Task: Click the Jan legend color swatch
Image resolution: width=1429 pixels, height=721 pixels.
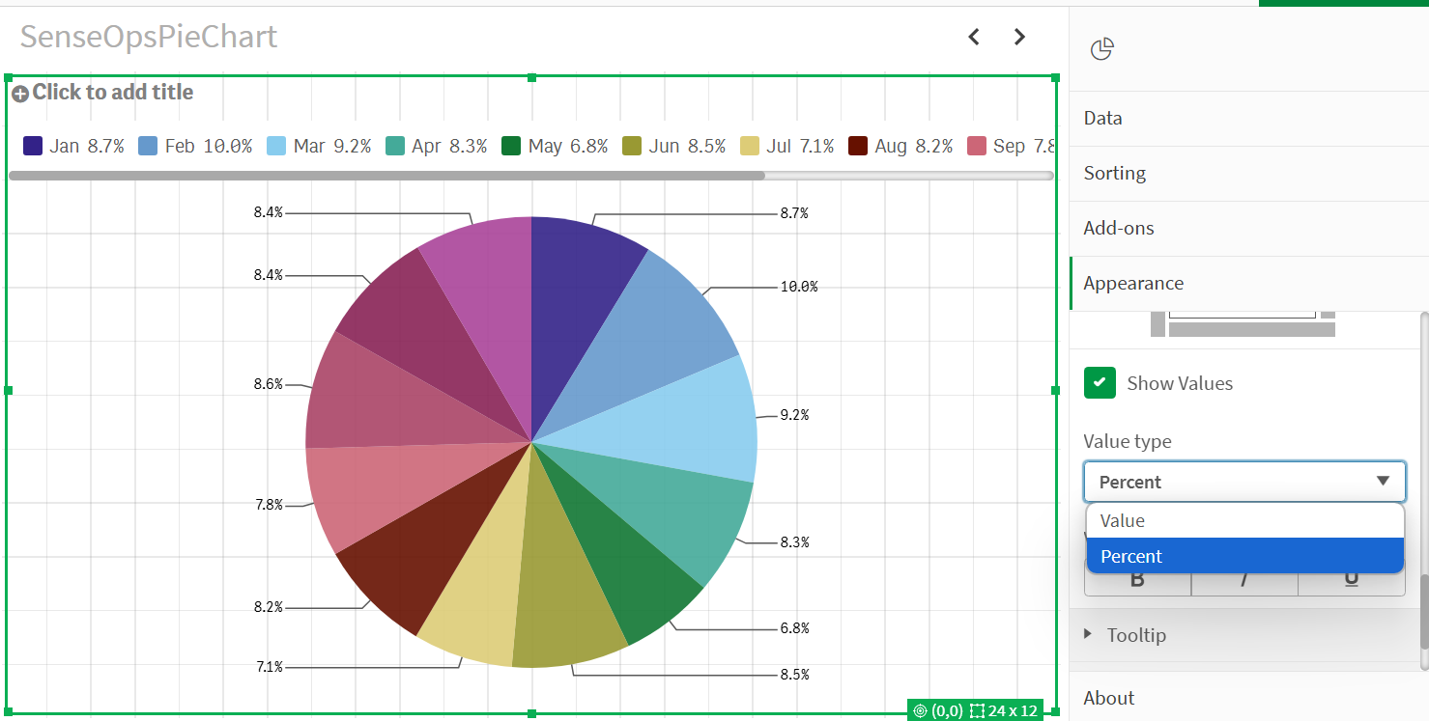Action: (x=33, y=147)
